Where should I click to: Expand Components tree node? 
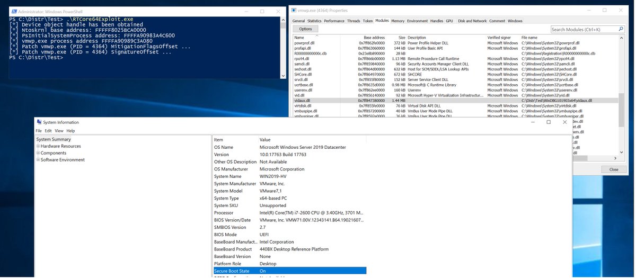[x=38, y=153]
